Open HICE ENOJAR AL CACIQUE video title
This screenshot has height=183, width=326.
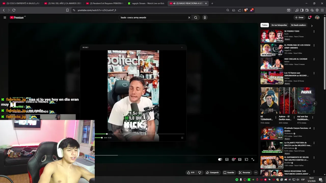(x=296, y=59)
